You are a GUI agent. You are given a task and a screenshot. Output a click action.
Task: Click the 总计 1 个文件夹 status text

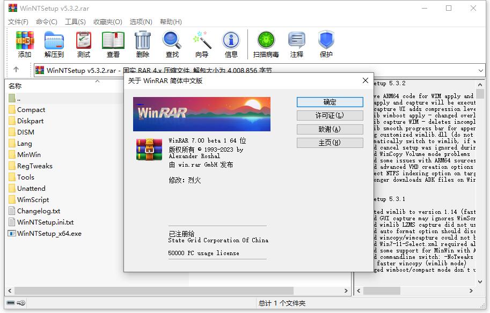[282, 303]
